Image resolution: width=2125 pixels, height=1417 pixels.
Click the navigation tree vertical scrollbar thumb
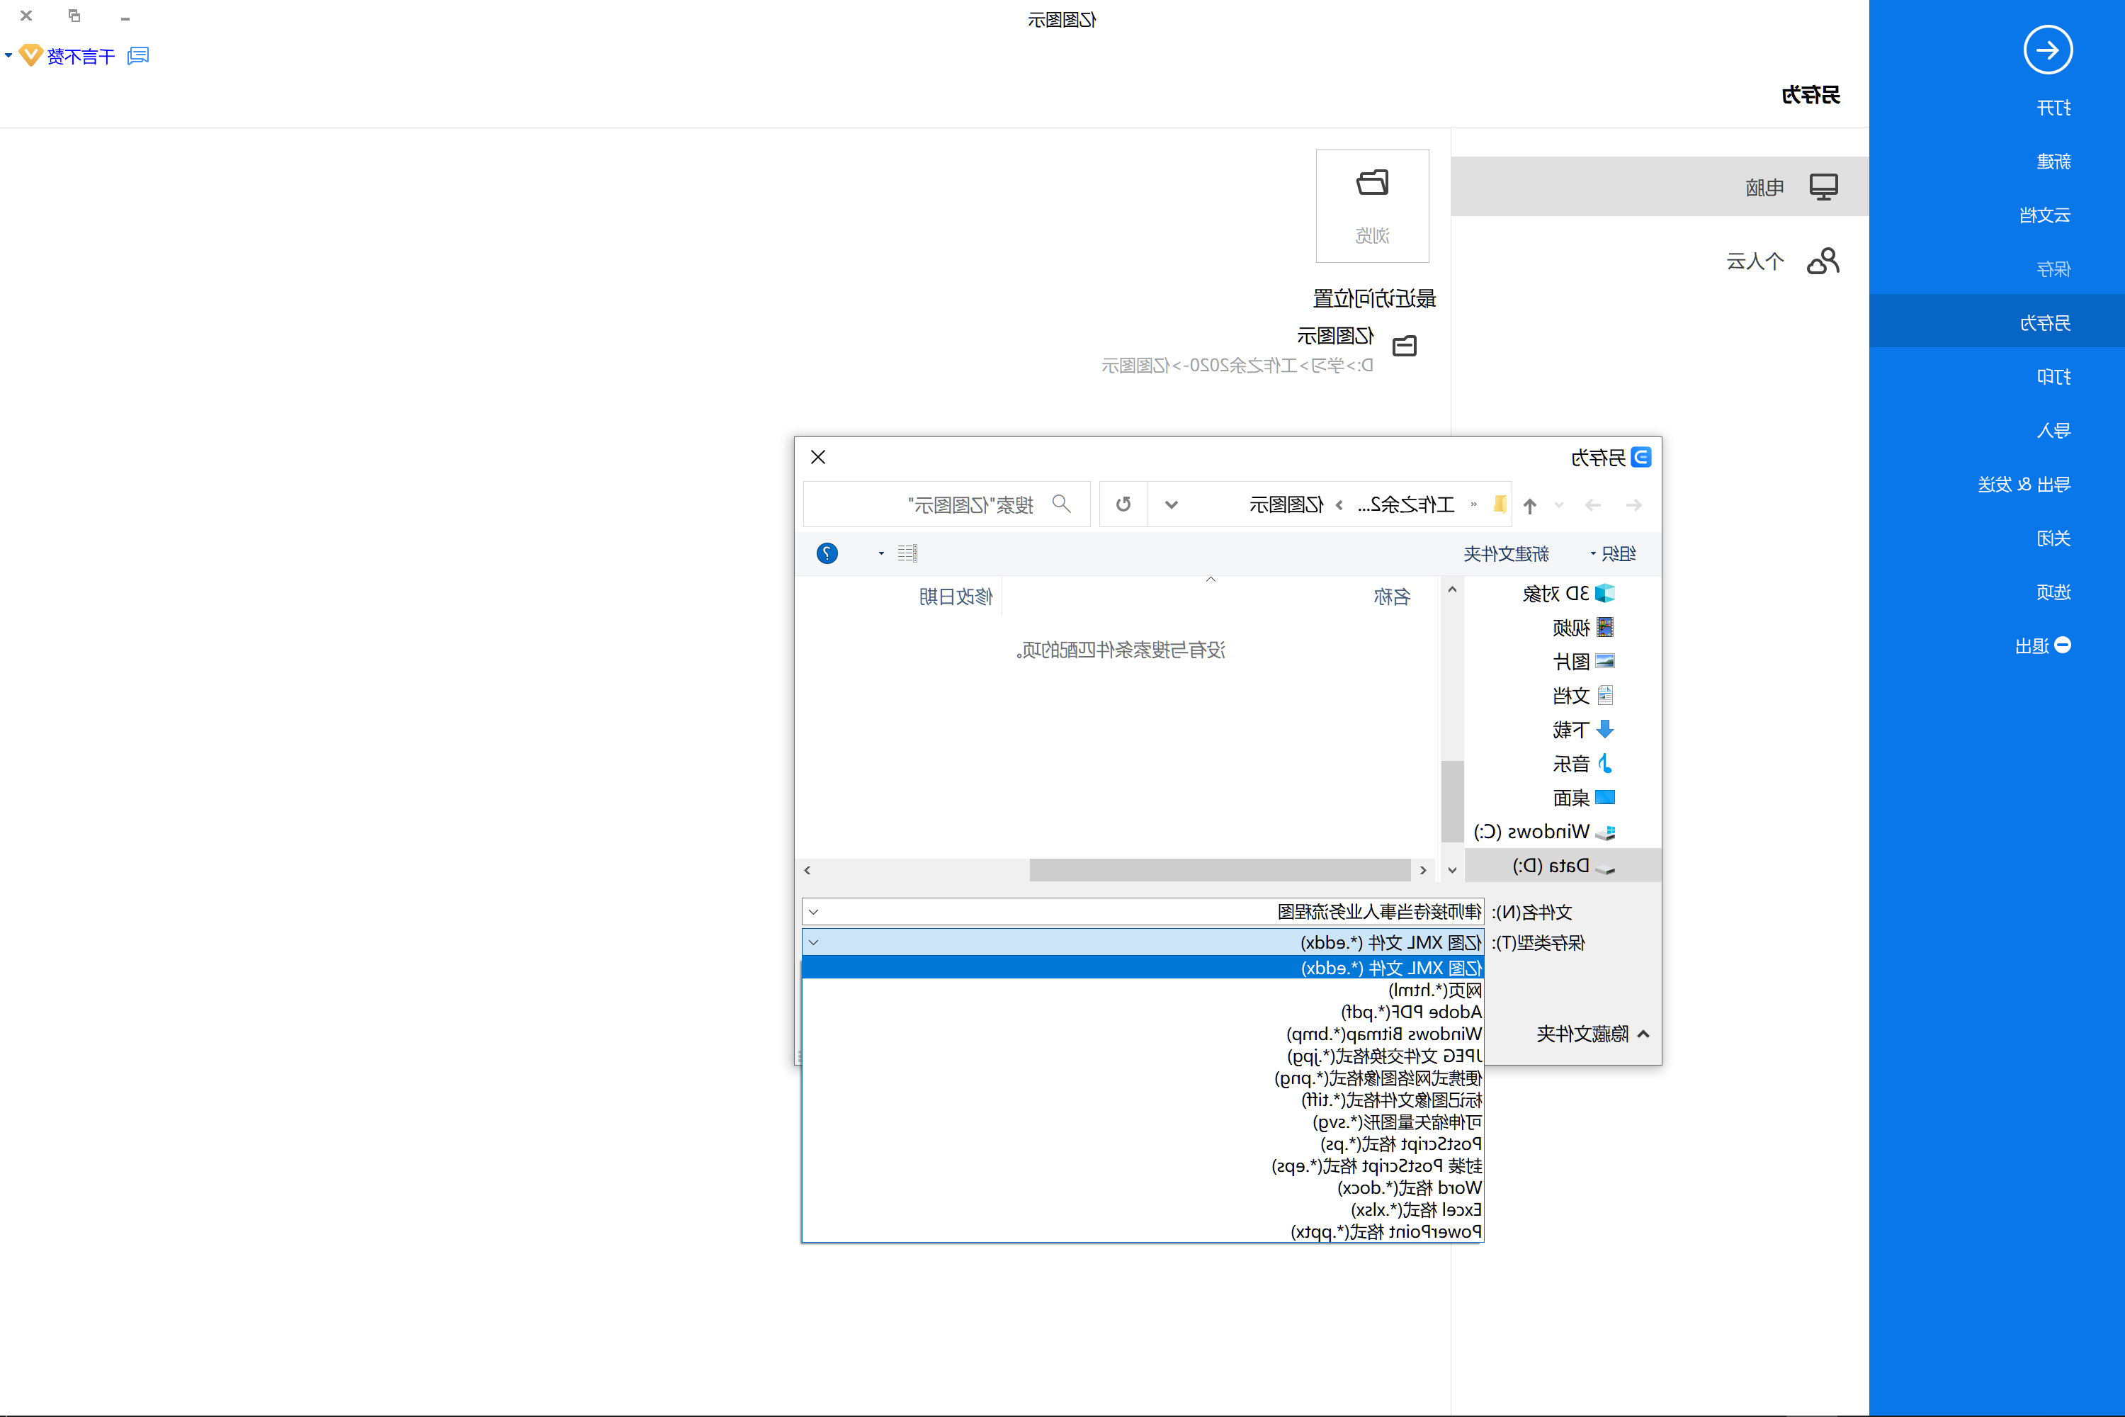pyautogui.click(x=1452, y=801)
